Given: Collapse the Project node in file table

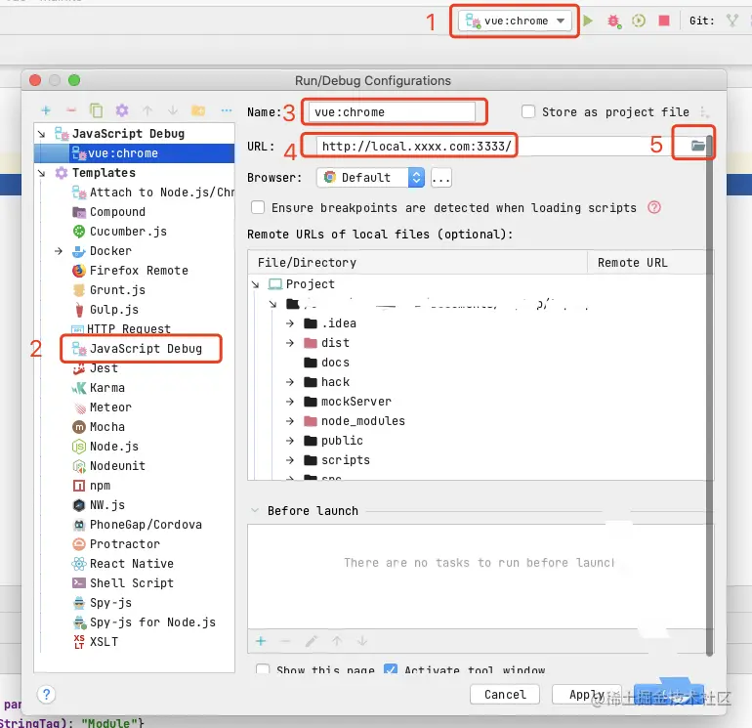Looking at the screenshot, I should pos(256,284).
